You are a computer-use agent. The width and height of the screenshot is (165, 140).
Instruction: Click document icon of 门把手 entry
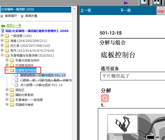[x=16, y=80]
